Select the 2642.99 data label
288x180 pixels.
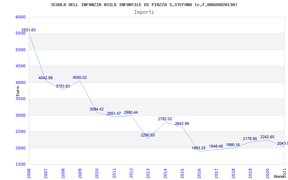pos(182,123)
